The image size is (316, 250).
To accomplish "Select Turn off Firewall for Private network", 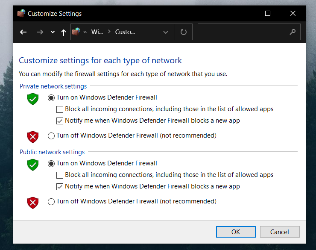I will [x=51, y=136].
